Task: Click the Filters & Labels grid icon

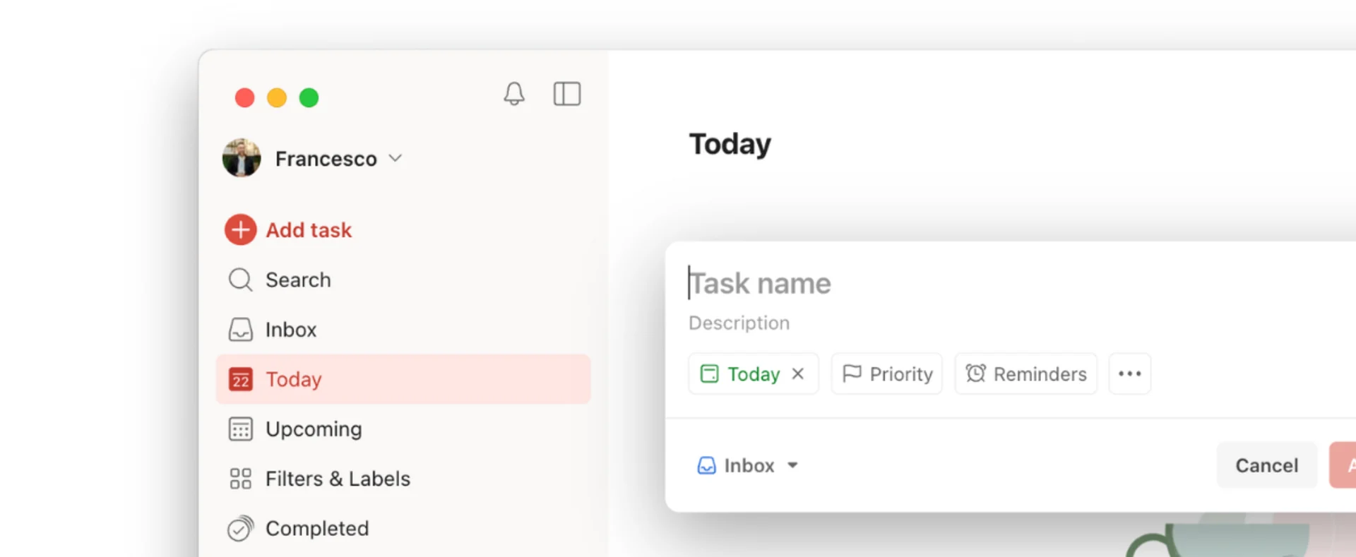Action: pyautogui.click(x=240, y=478)
